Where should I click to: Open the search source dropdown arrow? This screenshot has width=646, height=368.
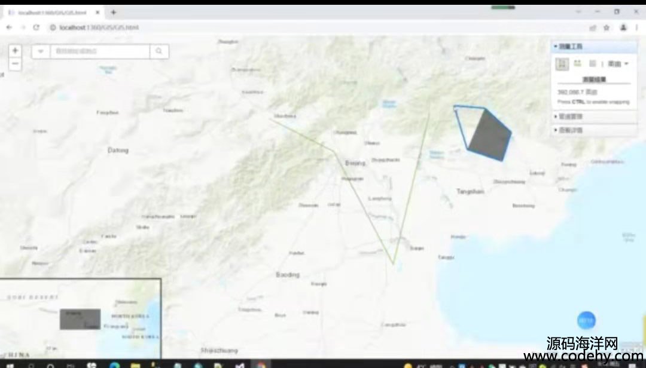[41, 51]
